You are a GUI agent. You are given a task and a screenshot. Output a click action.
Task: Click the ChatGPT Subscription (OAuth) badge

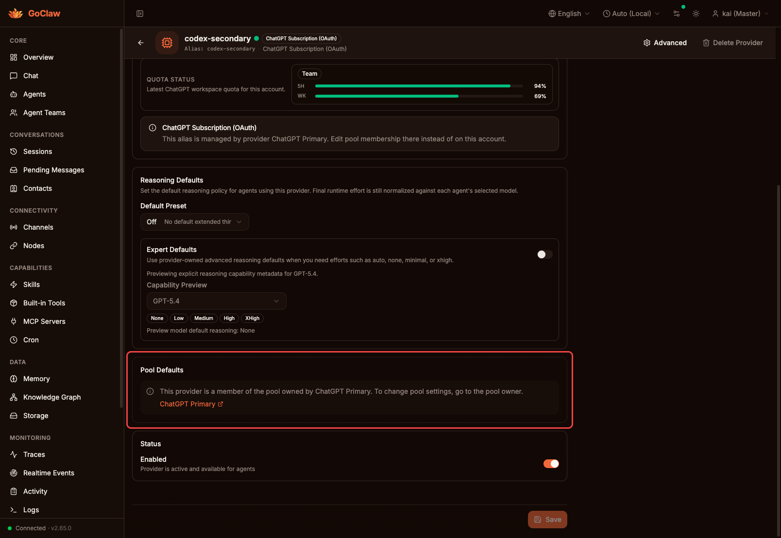tap(301, 38)
